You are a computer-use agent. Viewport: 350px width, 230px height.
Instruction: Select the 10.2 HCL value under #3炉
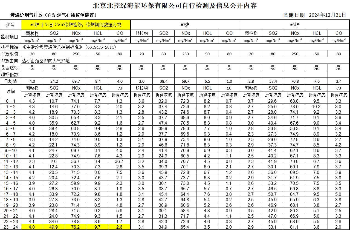(317, 107)
